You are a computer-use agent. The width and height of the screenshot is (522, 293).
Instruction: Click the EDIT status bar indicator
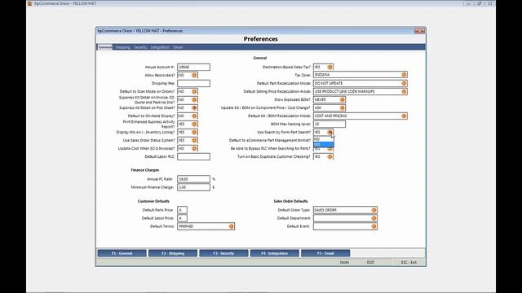click(370, 262)
